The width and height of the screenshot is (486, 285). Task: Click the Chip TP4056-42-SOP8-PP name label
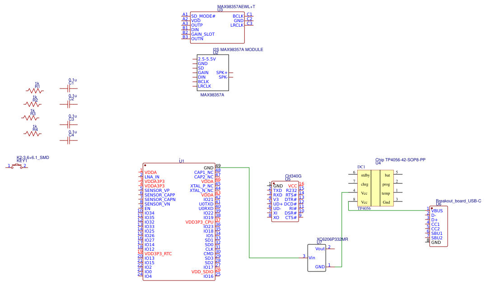pos(401,160)
